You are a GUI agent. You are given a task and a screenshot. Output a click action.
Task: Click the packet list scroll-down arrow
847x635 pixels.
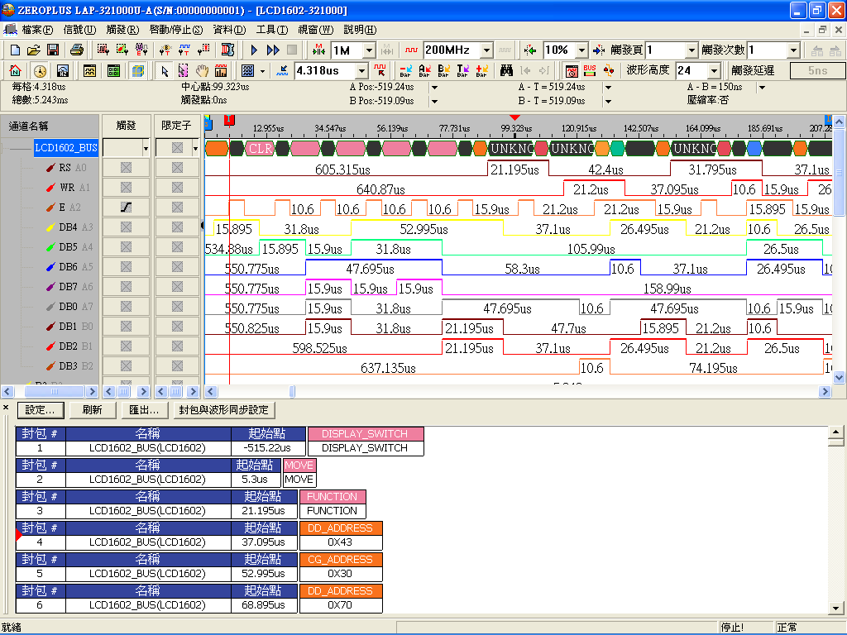pos(836,608)
